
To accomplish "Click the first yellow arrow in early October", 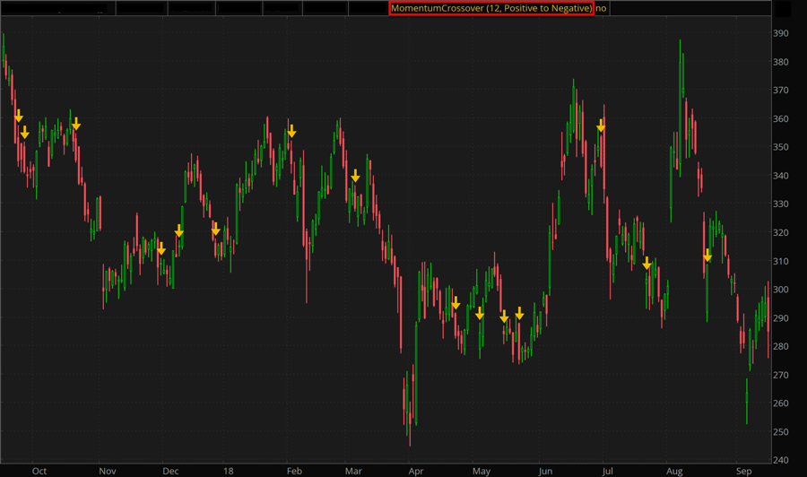I will point(18,116).
